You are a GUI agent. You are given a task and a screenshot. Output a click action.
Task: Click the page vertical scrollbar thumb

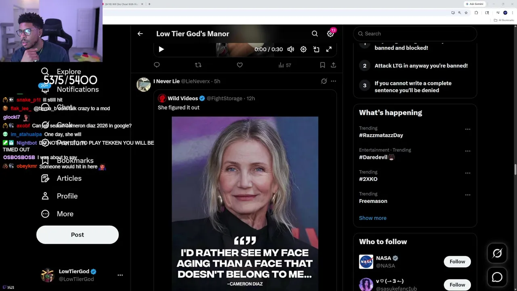coord(515,170)
